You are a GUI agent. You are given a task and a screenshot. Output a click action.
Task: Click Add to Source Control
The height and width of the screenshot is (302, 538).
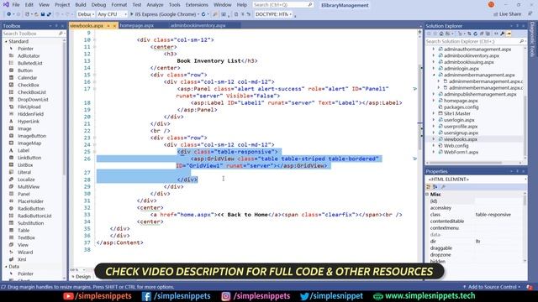491,287
